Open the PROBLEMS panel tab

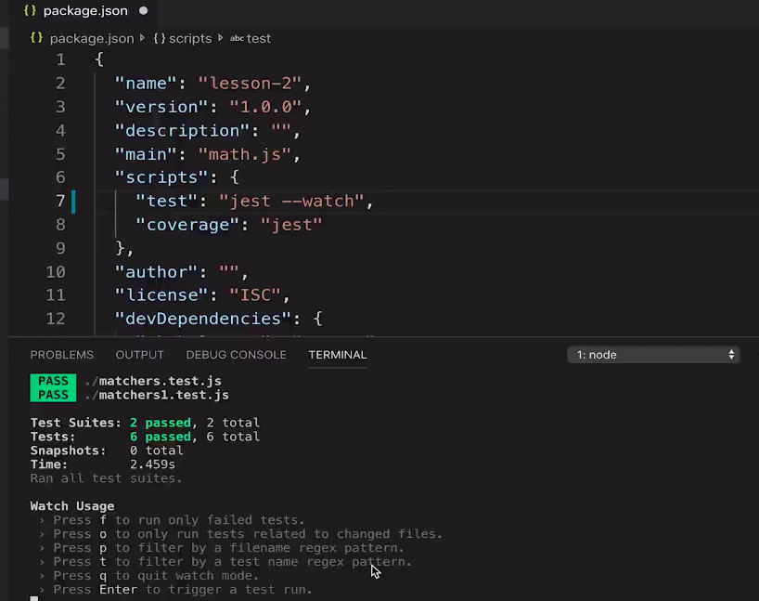click(62, 355)
